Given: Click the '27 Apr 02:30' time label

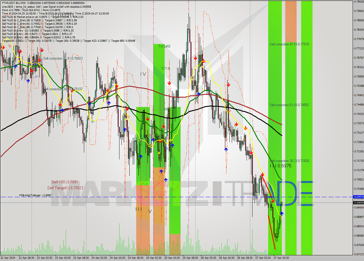Looking at the screenshot, I should tap(263, 258).
